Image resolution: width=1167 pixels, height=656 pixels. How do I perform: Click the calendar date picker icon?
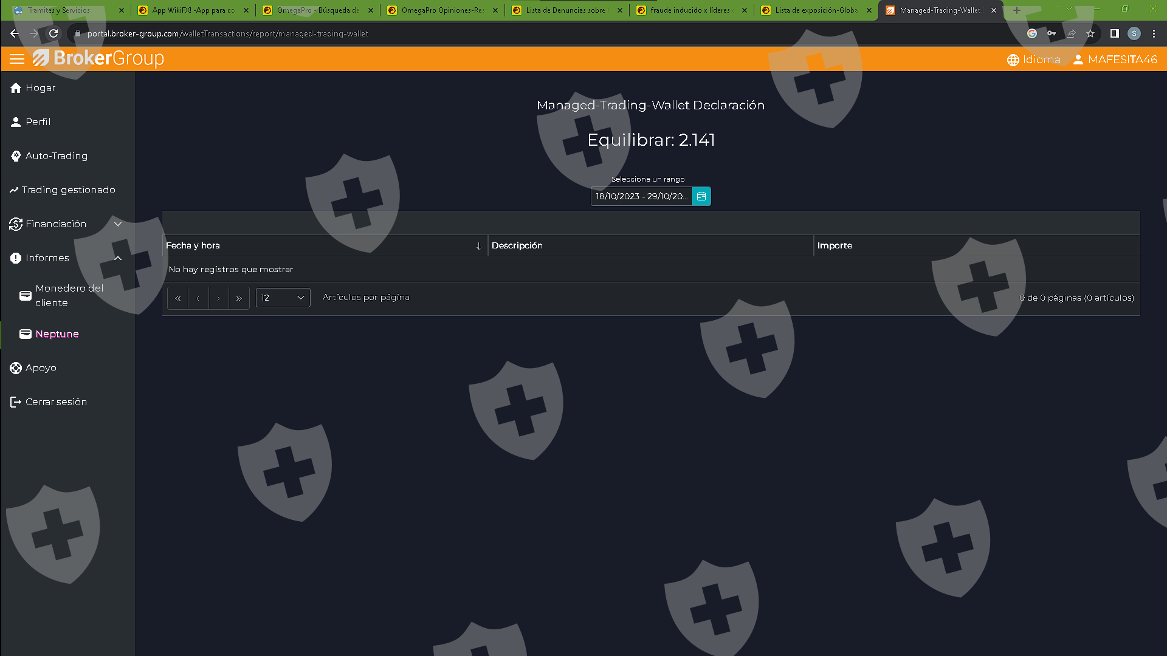point(701,196)
